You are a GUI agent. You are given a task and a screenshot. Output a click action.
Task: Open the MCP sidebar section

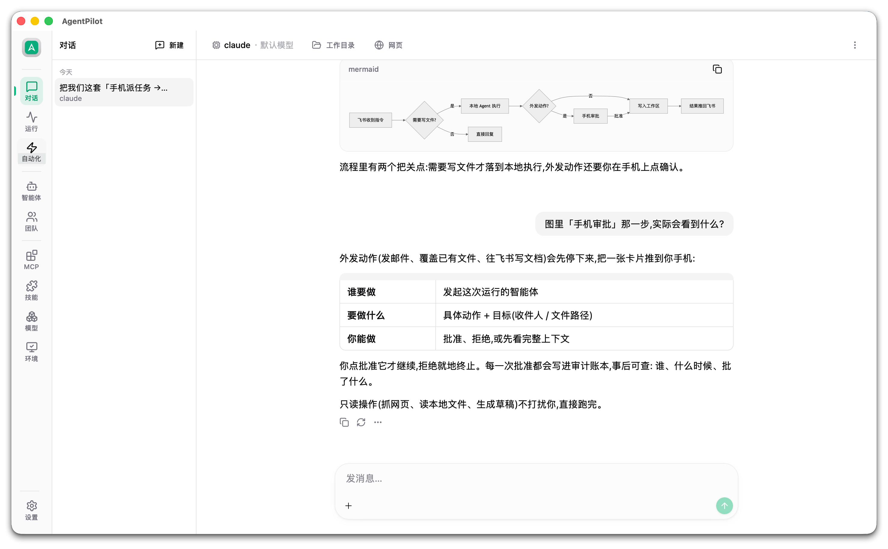click(x=31, y=259)
